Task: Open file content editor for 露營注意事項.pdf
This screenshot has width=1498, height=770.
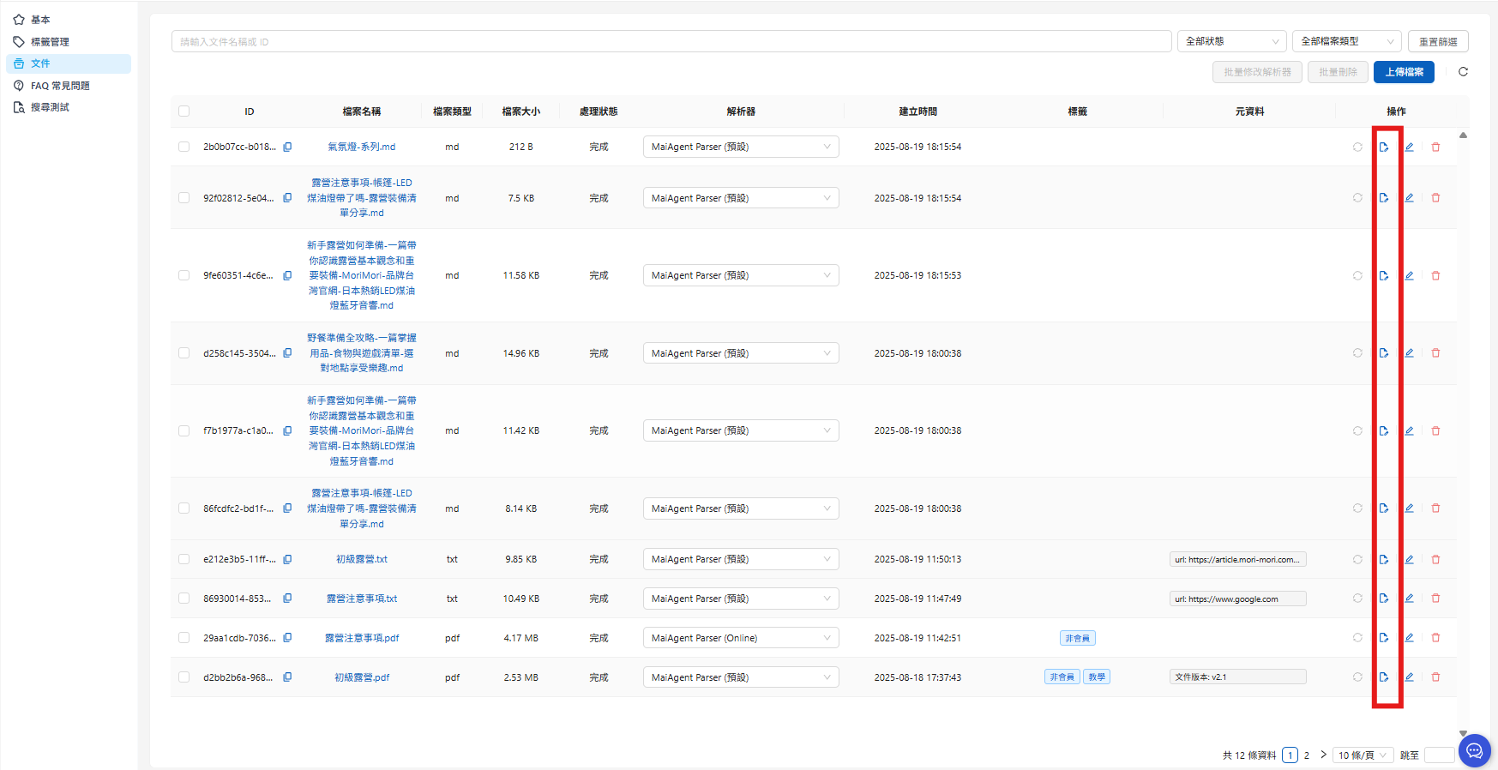Action: (x=1383, y=638)
